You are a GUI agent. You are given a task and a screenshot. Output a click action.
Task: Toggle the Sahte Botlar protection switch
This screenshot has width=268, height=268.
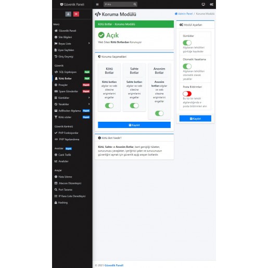134,106
